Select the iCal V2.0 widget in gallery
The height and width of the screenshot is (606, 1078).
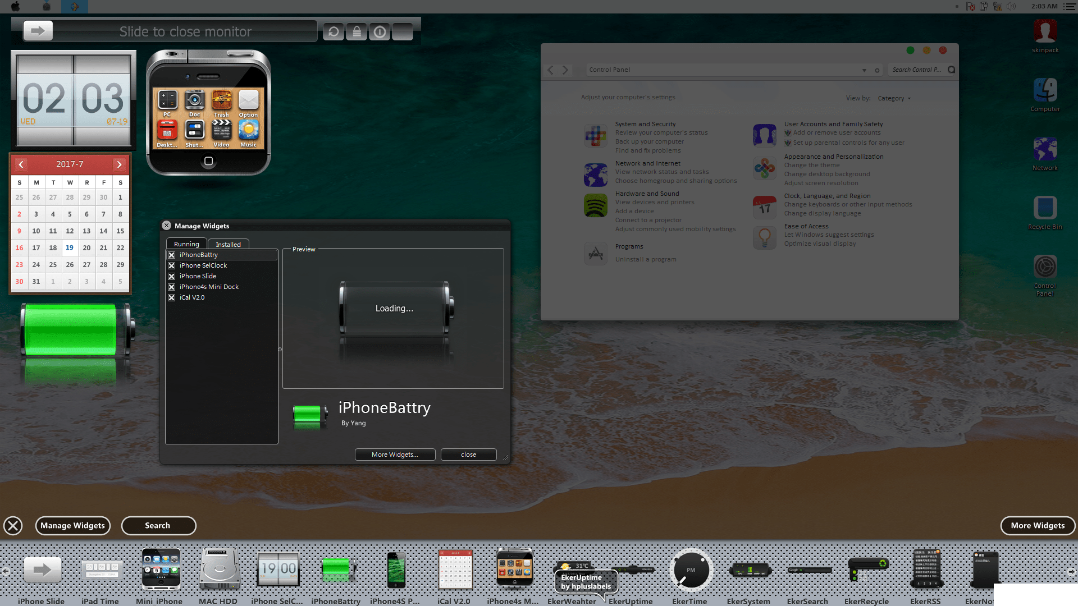(x=455, y=569)
